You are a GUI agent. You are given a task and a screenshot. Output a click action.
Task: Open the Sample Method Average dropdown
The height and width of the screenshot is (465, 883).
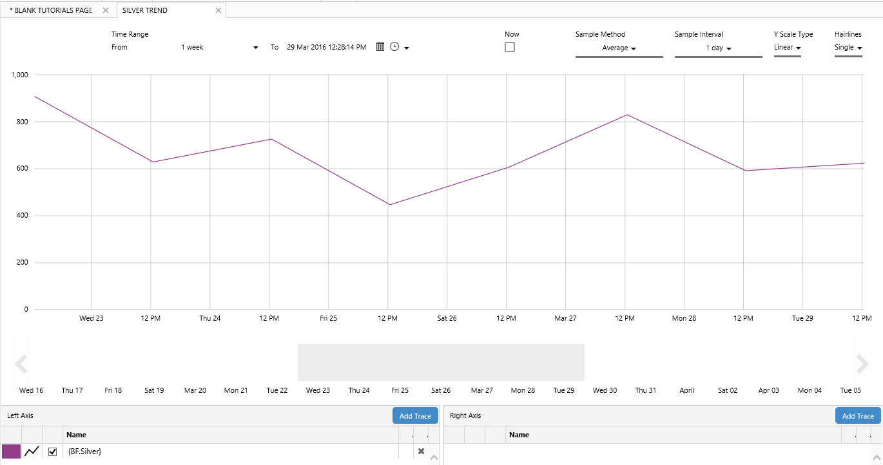pyautogui.click(x=619, y=48)
